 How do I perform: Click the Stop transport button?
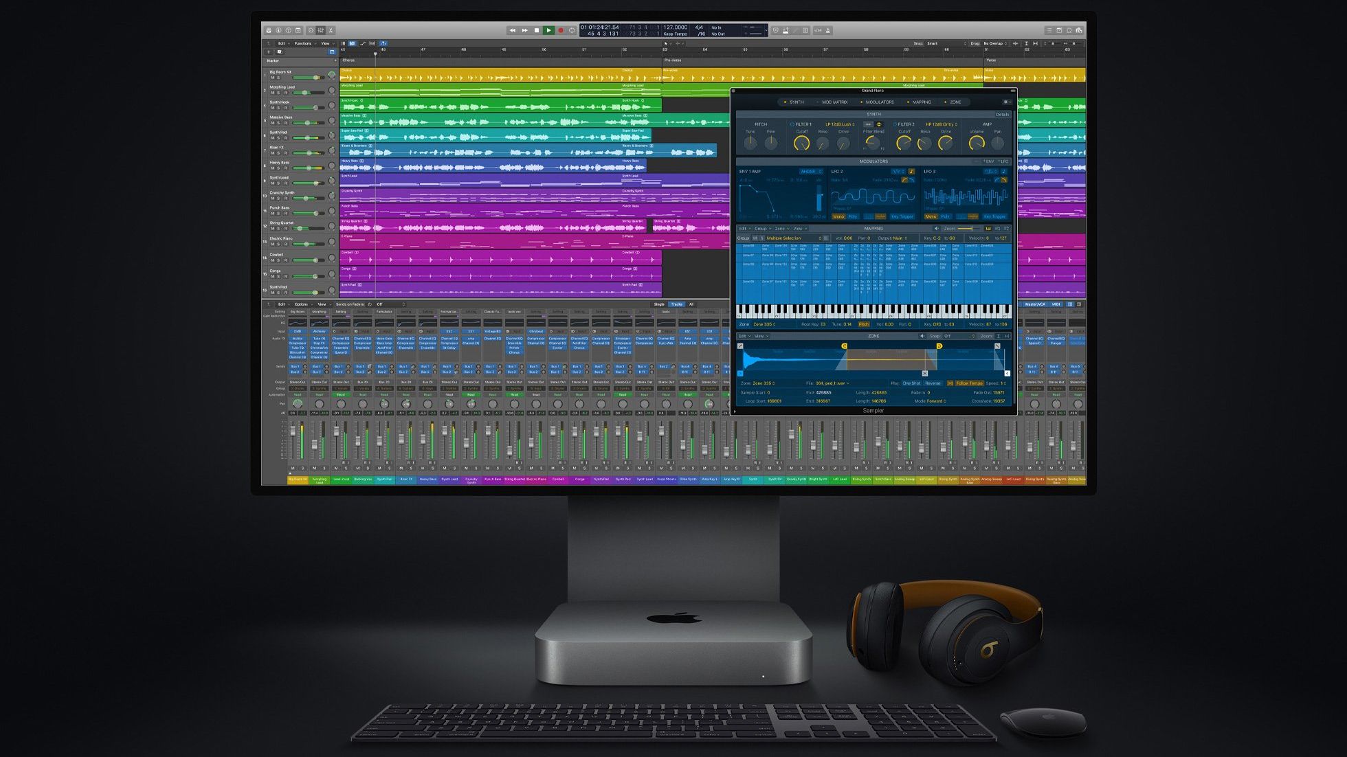coord(537,30)
